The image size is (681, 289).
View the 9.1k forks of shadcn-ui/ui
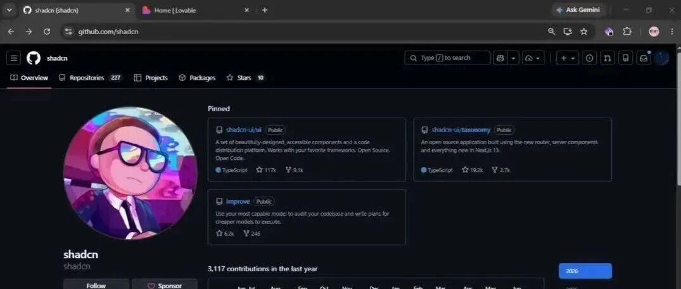[294, 170]
